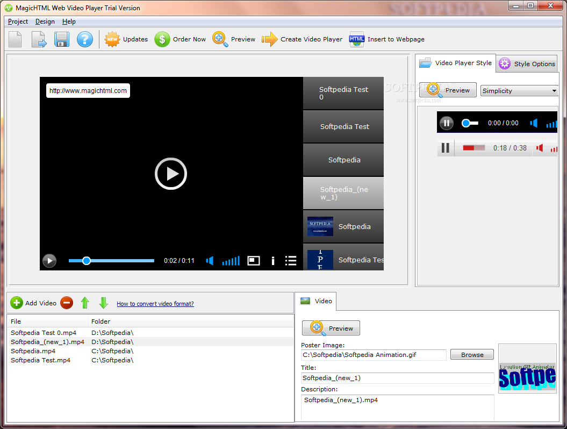Move the video up with the green up arrow
The image size is (567, 429).
click(85, 303)
